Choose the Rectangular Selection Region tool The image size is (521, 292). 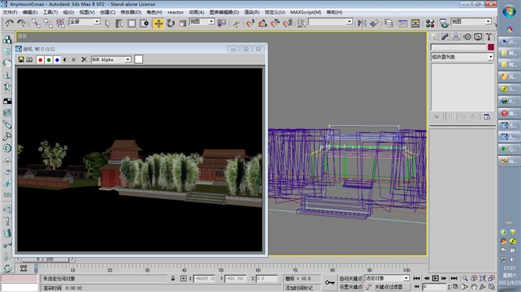coord(131,23)
